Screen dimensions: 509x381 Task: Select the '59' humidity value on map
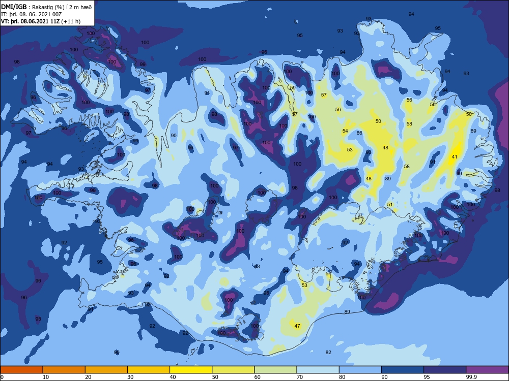(293, 88)
